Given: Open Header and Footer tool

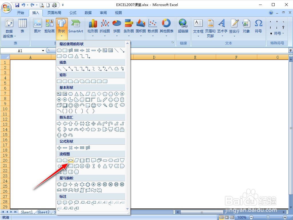Looking at the screenshot, I should [210, 28].
